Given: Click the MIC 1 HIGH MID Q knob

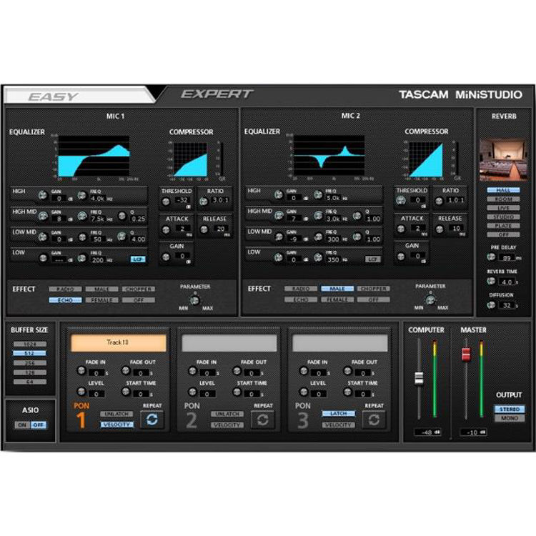Looking at the screenshot, I should click(122, 216).
